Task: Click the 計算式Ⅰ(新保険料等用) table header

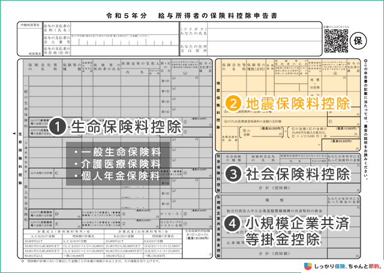Action: 64,231
